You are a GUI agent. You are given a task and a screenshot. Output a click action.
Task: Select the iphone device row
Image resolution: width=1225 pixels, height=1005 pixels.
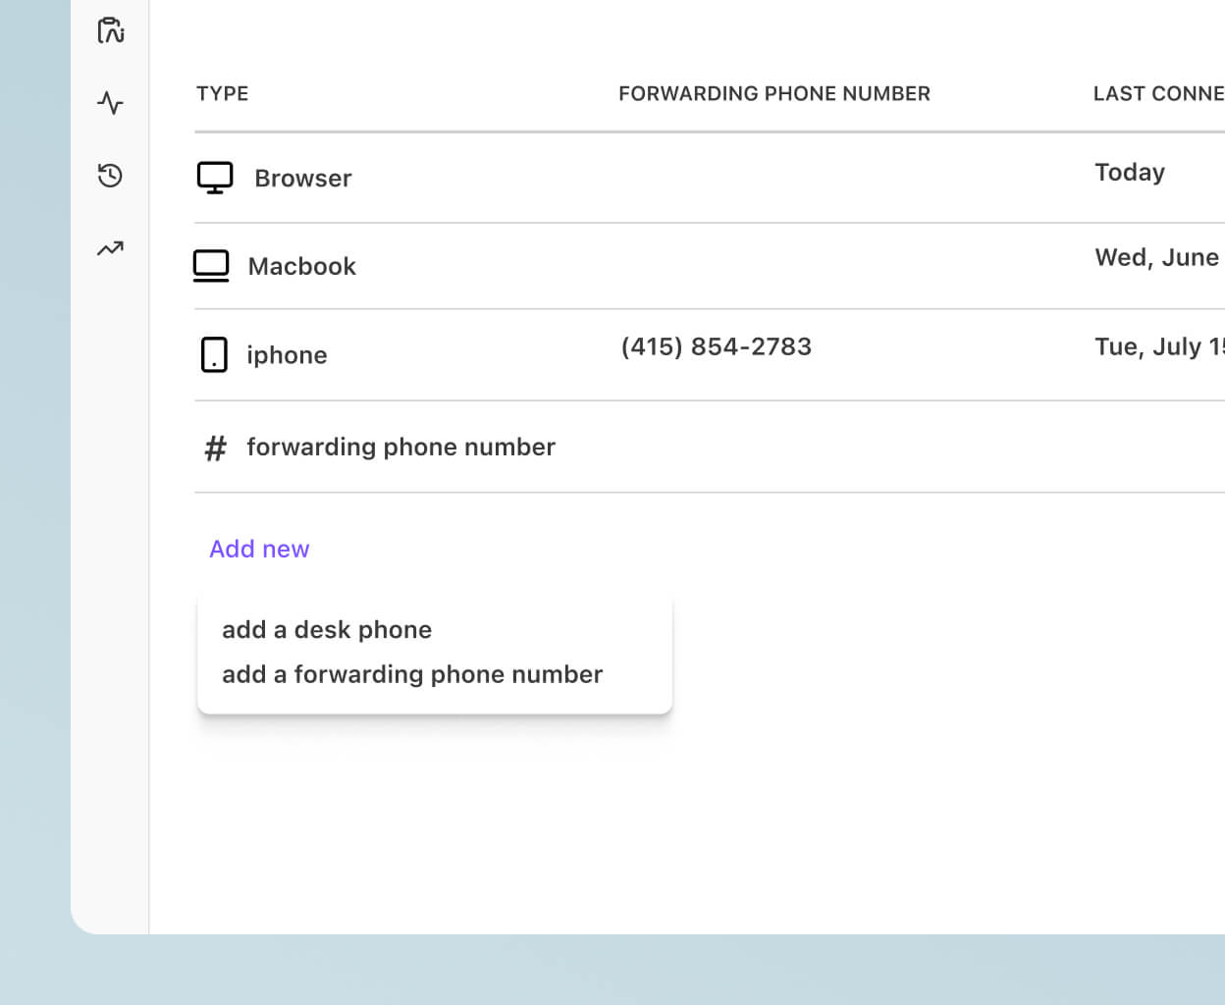click(x=287, y=354)
